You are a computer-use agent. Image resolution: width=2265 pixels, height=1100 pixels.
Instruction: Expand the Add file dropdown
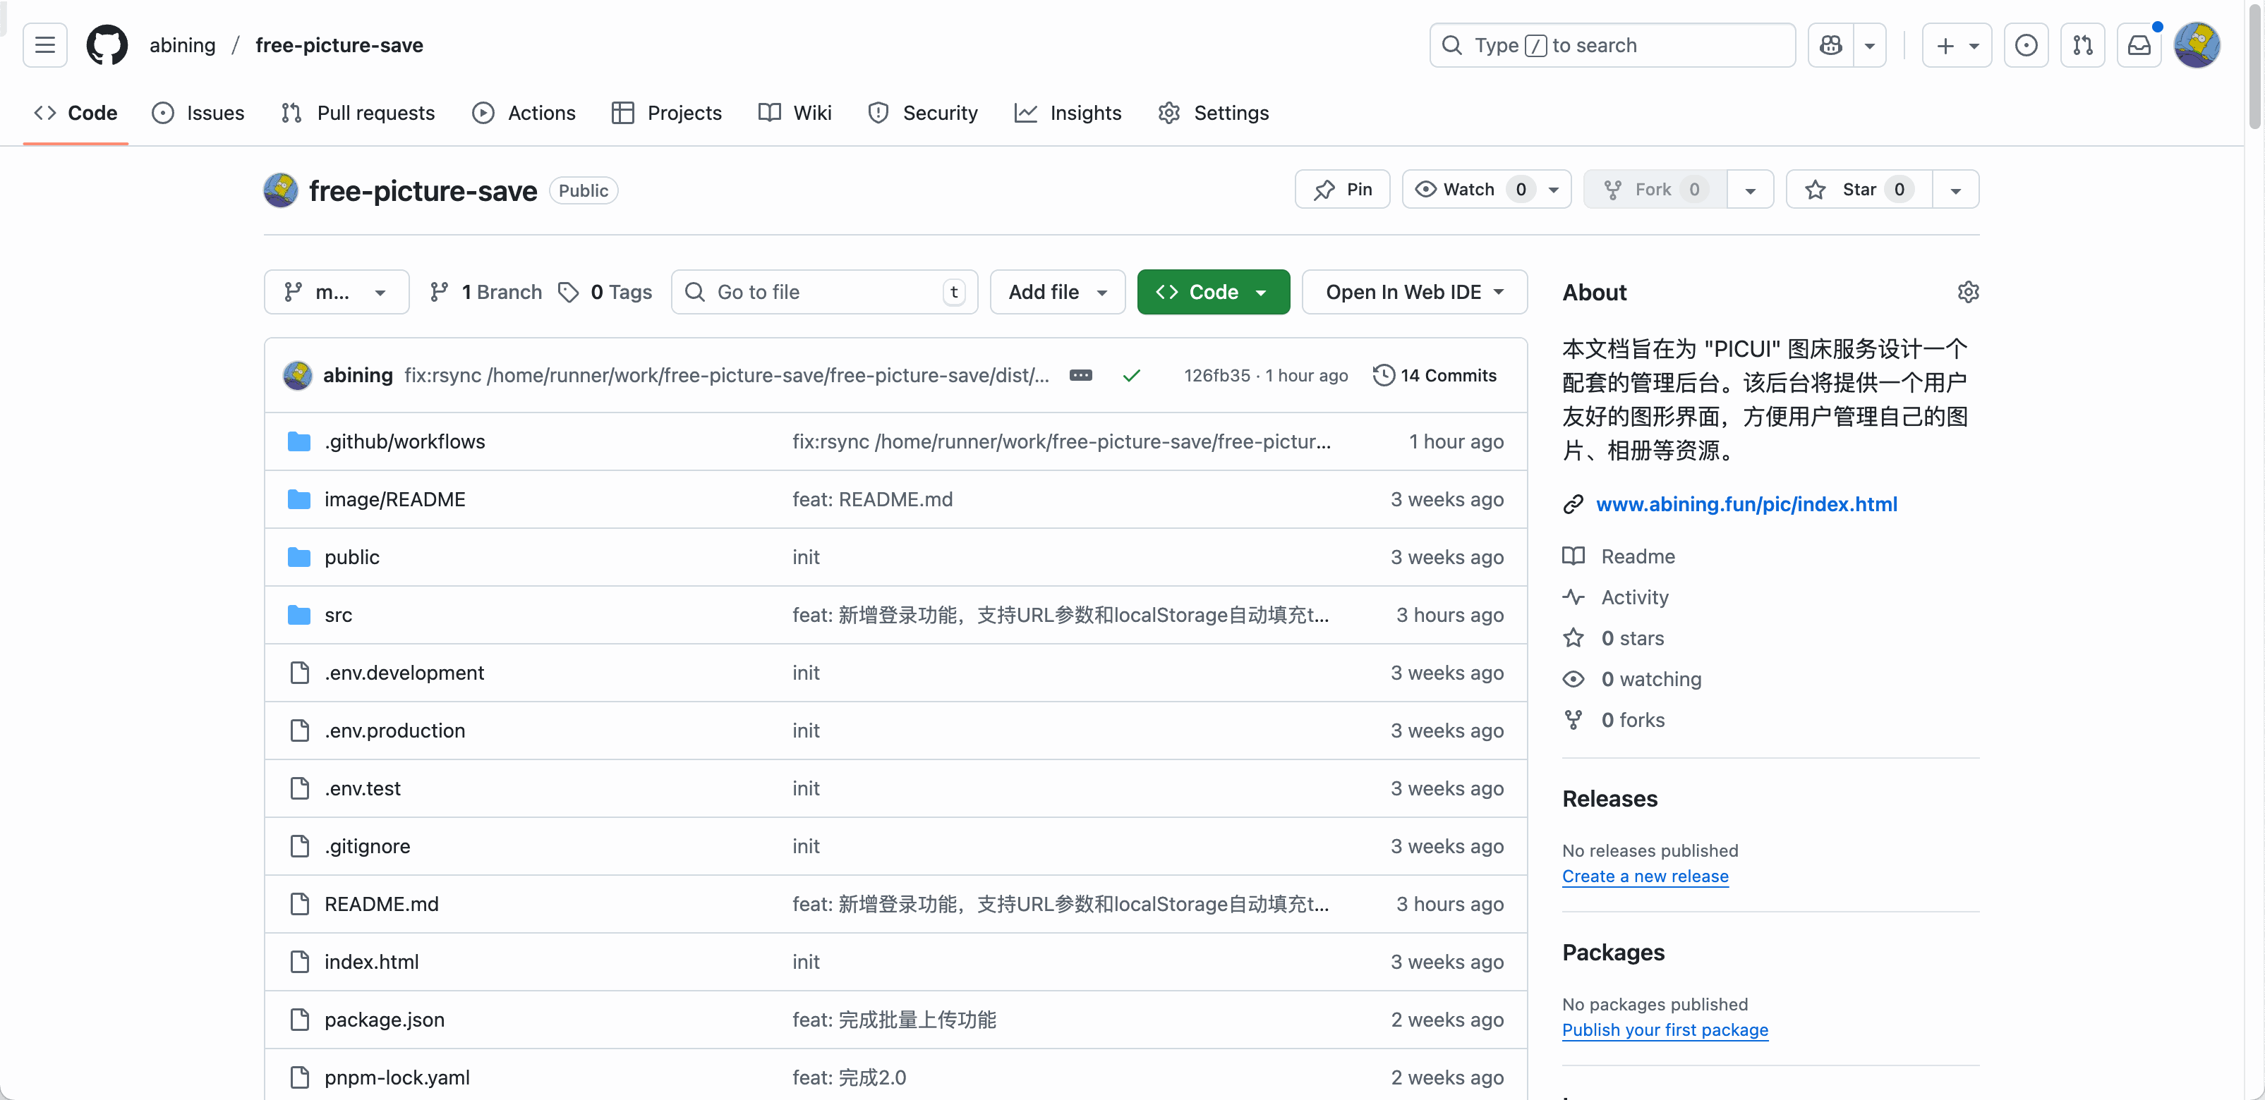pos(1057,292)
